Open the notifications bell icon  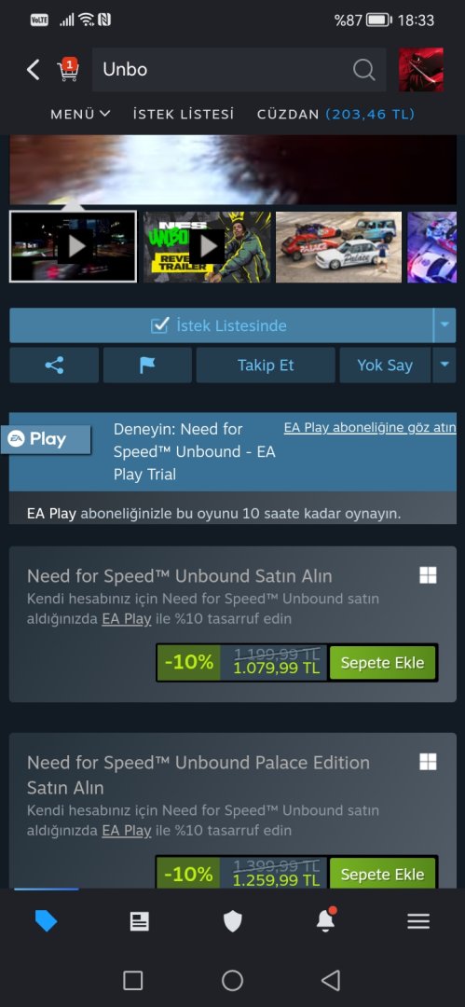[x=325, y=921]
